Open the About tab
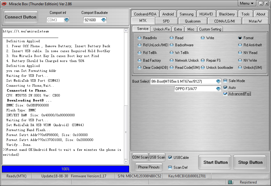This screenshot has height=186, width=271. tap(261, 14)
